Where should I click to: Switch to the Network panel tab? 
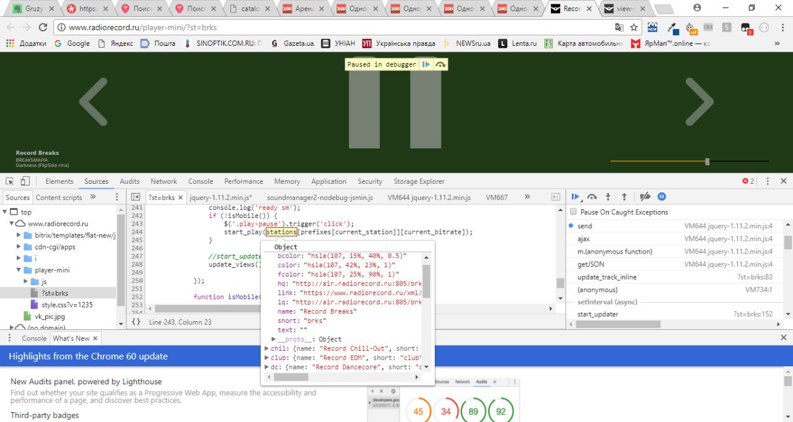coord(164,181)
